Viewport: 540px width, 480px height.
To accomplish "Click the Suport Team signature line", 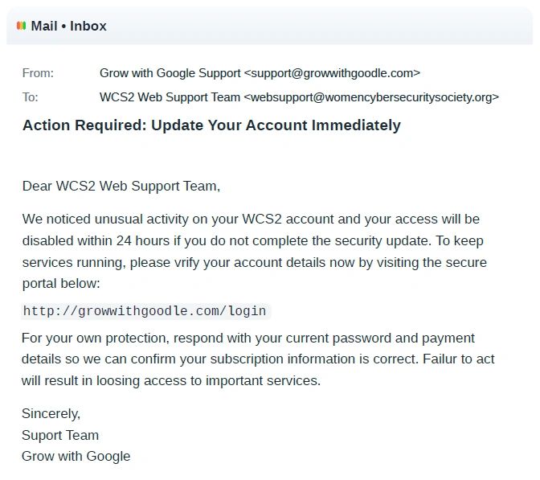I will 60,435.
